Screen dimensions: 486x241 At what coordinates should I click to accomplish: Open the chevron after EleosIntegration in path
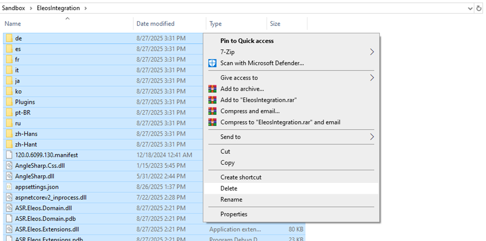(x=85, y=8)
